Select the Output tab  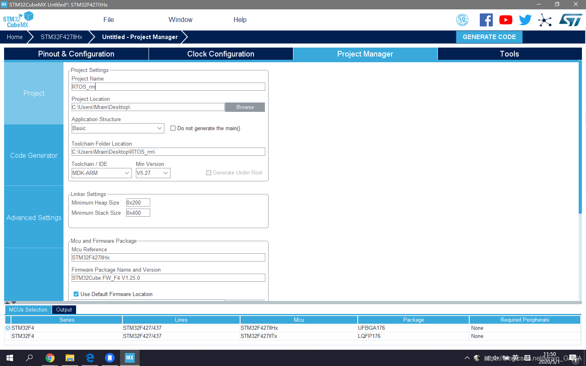[64, 309]
